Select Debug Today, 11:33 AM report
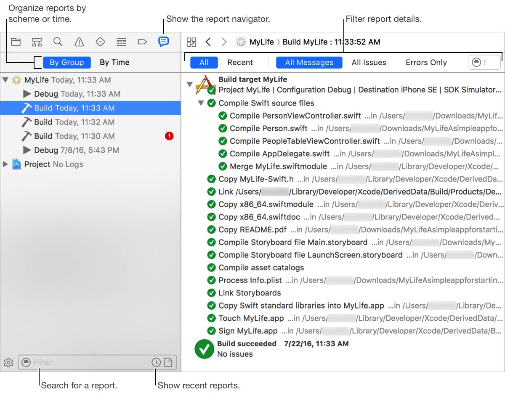This screenshot has width=505, height=393. (x=90, y=94)
